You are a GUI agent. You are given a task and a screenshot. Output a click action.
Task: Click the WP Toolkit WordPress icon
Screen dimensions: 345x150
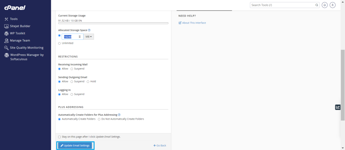click(6, 33)
